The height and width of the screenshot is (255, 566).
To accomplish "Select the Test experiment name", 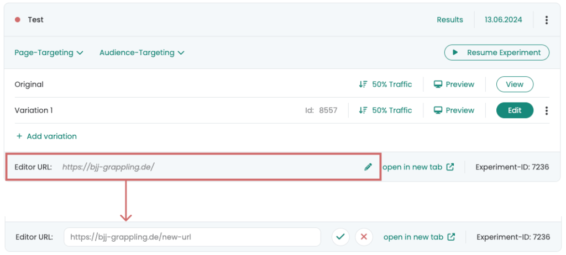I will [x=36, y=20].
